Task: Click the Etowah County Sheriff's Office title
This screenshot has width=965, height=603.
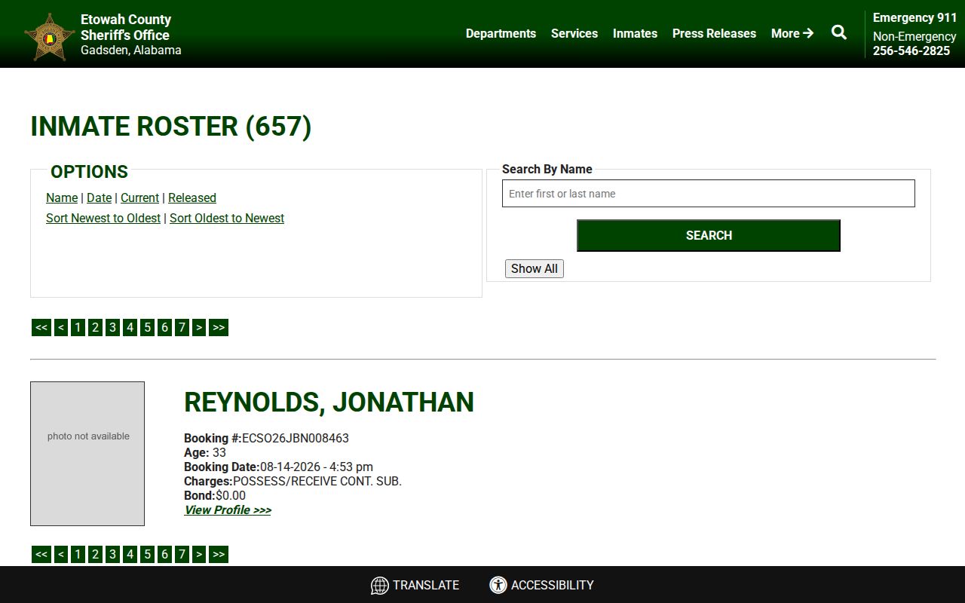Action: [126, 27]
